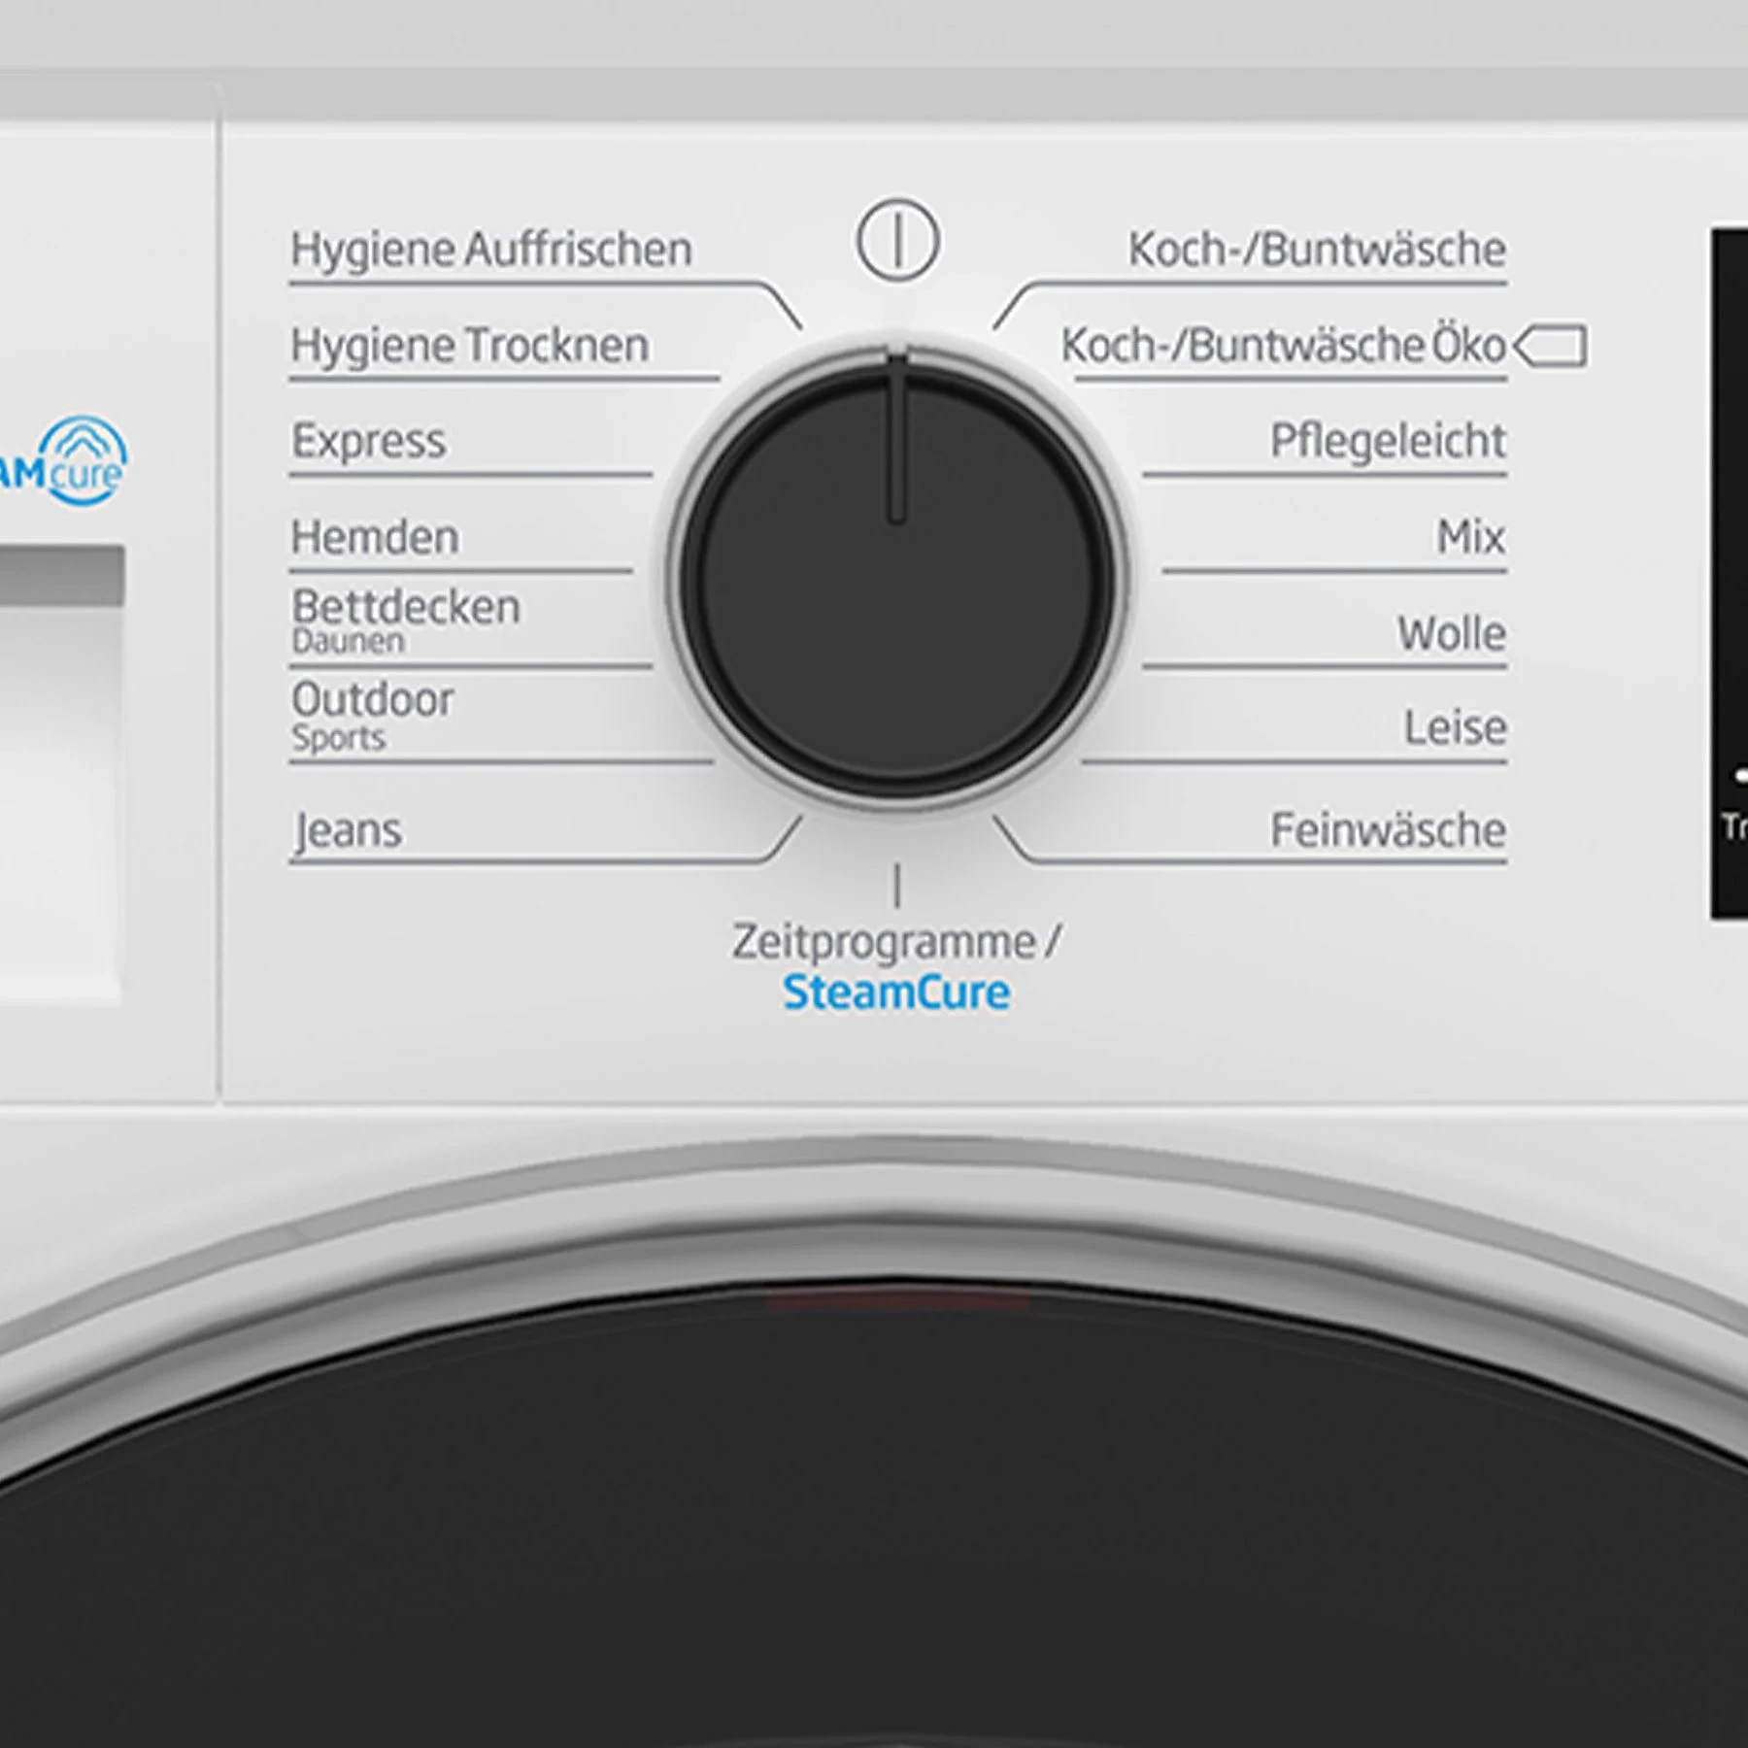
Task: Click the energy label icon beside Öko
Action: [x=1551, y=346]
